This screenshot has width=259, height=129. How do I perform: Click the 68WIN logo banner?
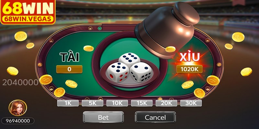pos(28,12)
